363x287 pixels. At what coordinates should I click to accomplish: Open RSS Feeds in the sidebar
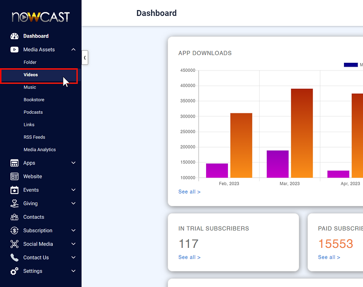[x=34, y=137]
